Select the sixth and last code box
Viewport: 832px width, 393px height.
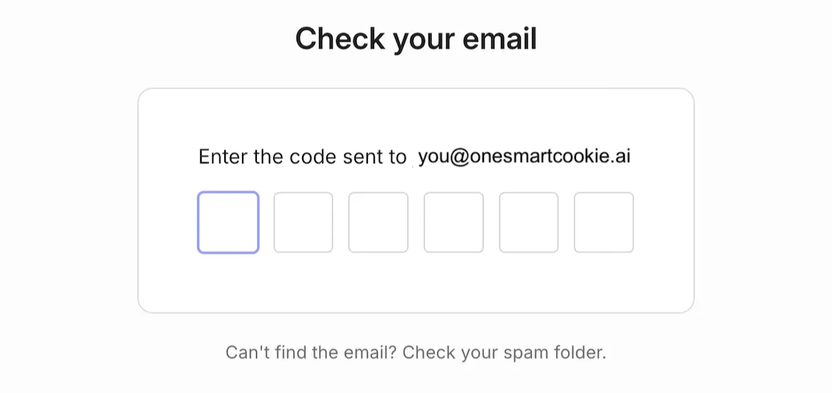click(603, 222)
